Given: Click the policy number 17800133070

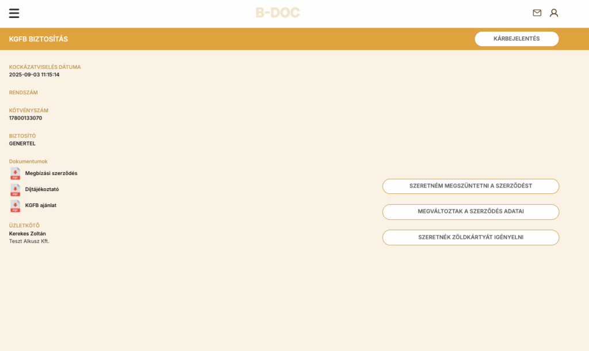Looking at the screenshot, I should (25, 118).
